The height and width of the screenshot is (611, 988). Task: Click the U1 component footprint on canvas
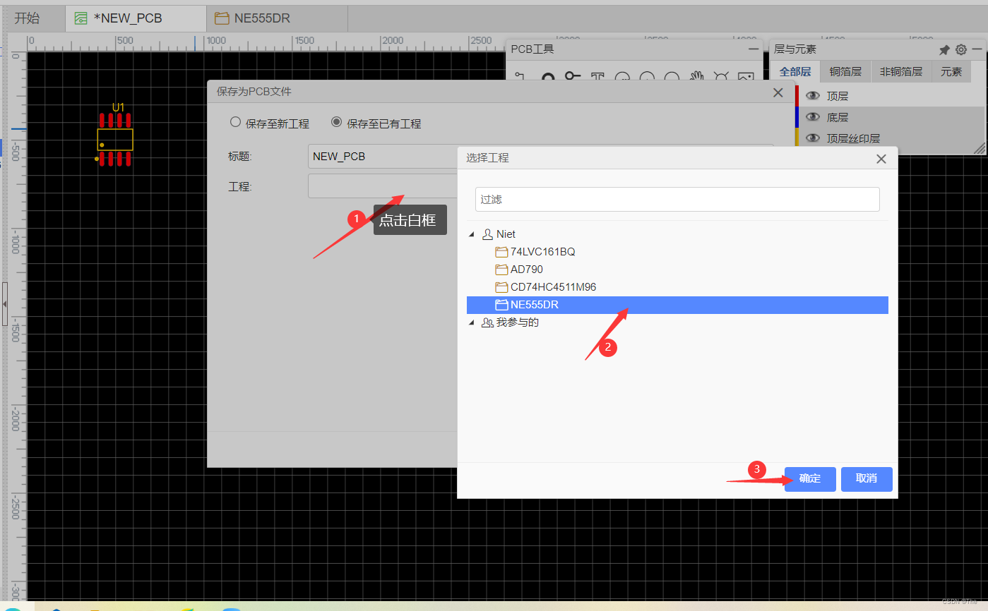(x=115, y=139)
